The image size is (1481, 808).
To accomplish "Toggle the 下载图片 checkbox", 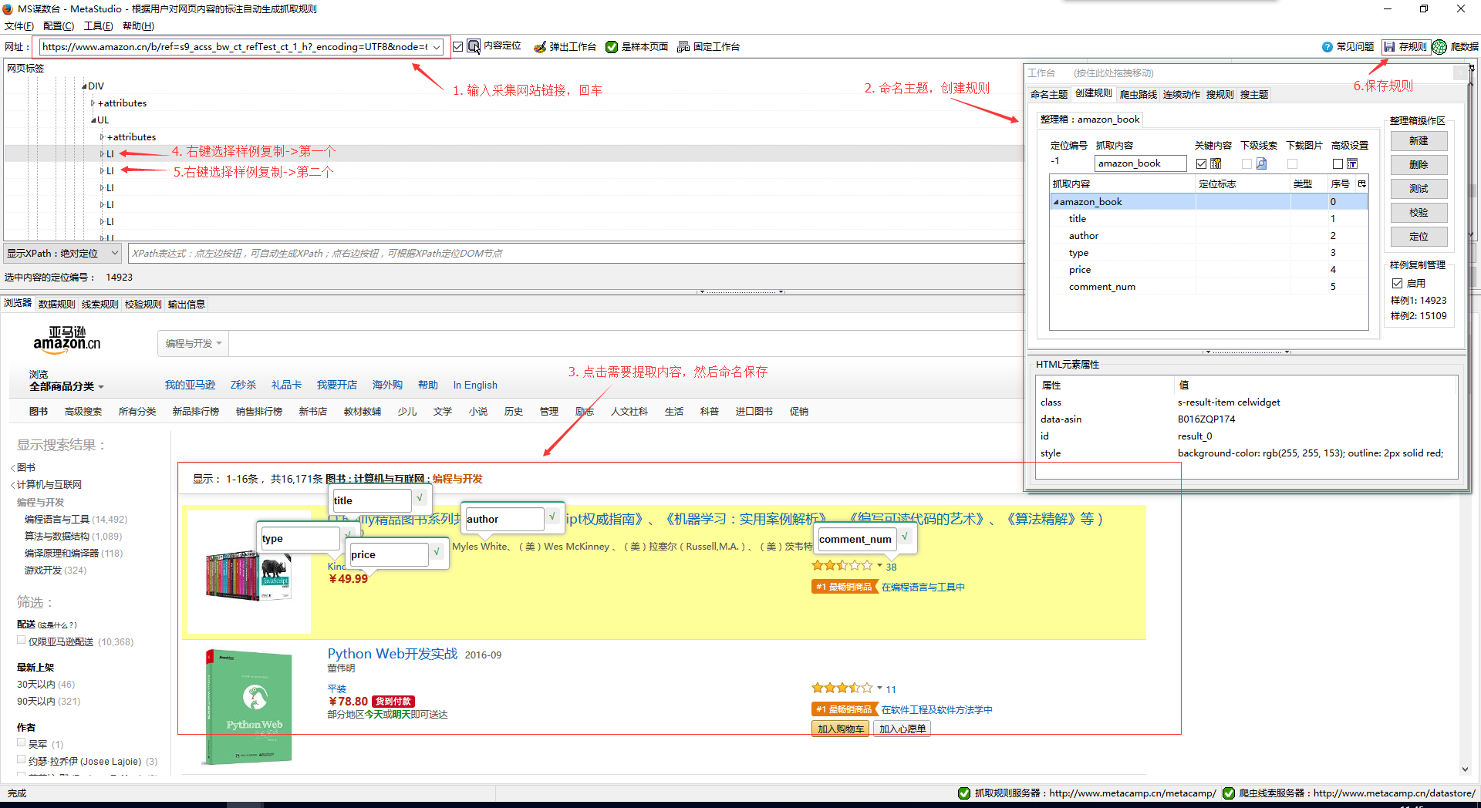I will tap(1292, 163).
